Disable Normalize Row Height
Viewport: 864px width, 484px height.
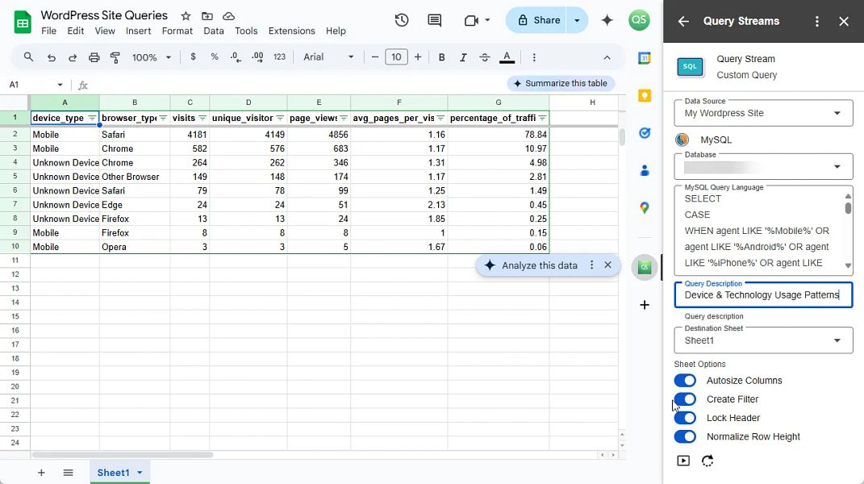(x=685, y=436)
